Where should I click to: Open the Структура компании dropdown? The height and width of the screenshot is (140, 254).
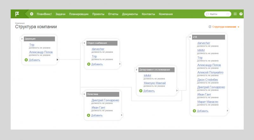[x=226, y=27]
